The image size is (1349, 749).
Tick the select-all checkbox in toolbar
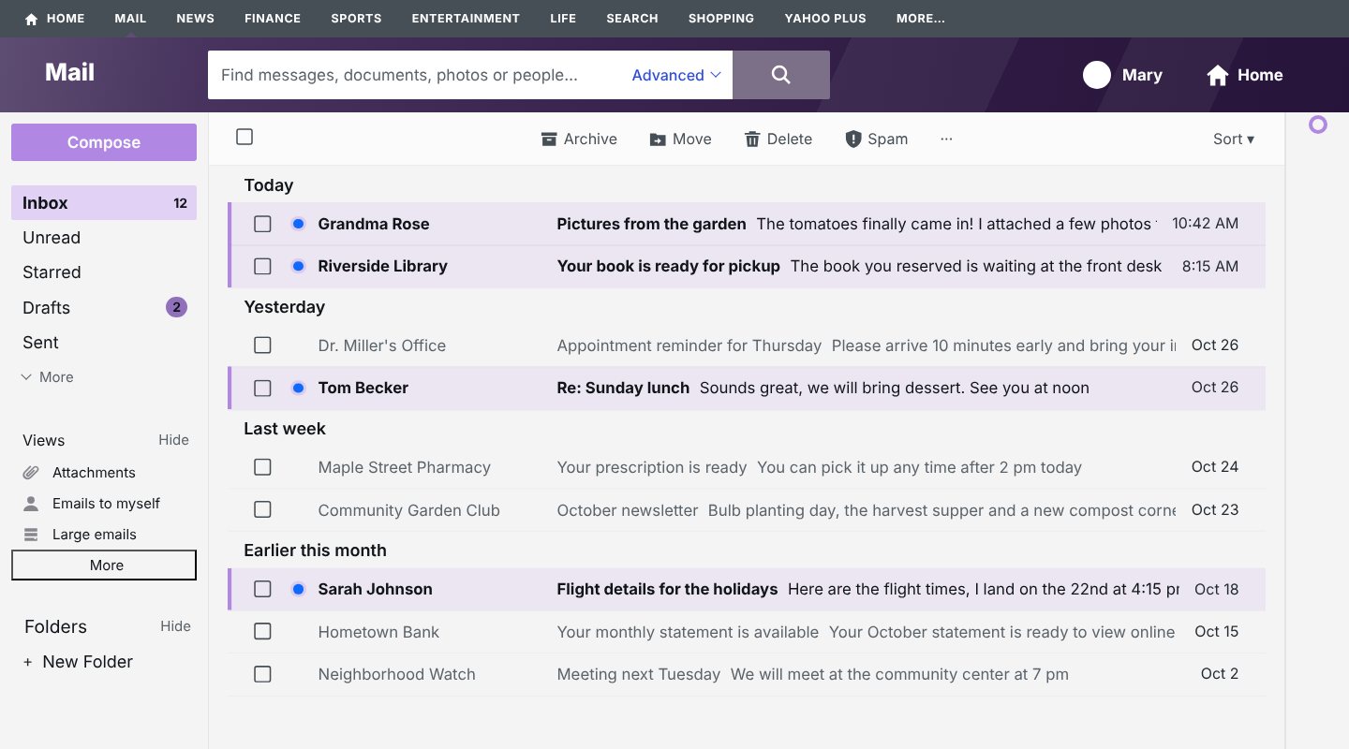pos(245,138)
